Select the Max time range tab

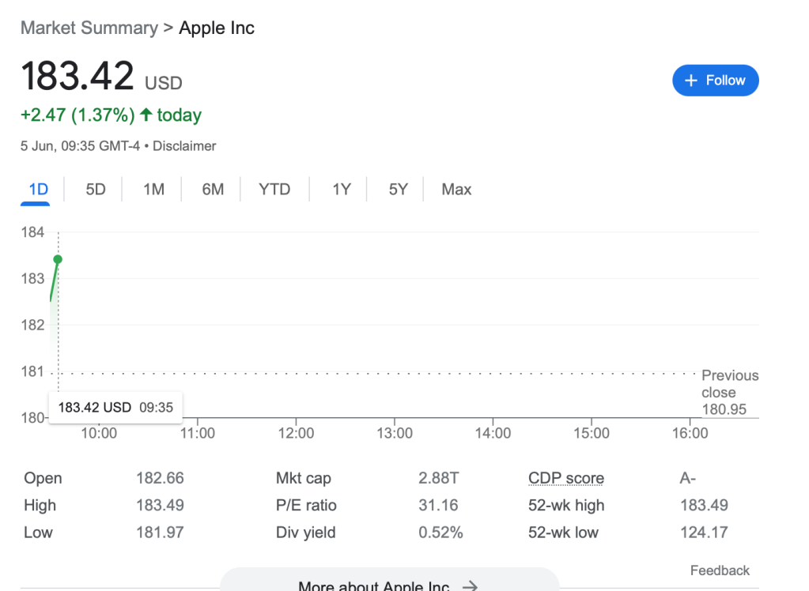[456, 190]
